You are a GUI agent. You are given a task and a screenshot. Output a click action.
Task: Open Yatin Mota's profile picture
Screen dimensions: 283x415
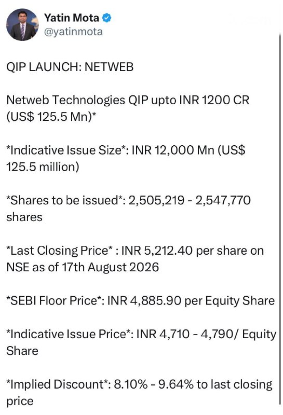(x=22, y=24)
